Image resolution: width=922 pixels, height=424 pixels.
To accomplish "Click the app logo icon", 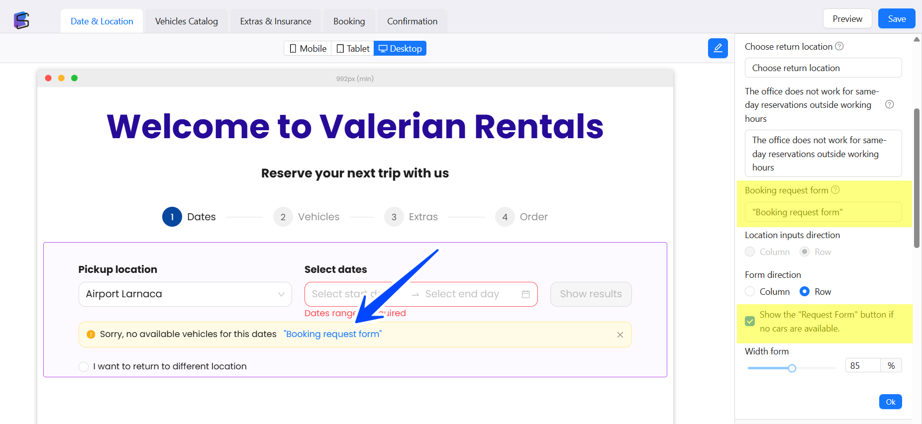I will pos(21,20).
